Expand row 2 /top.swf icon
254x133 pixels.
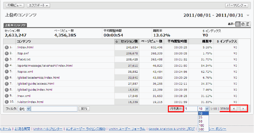(6, 53)
